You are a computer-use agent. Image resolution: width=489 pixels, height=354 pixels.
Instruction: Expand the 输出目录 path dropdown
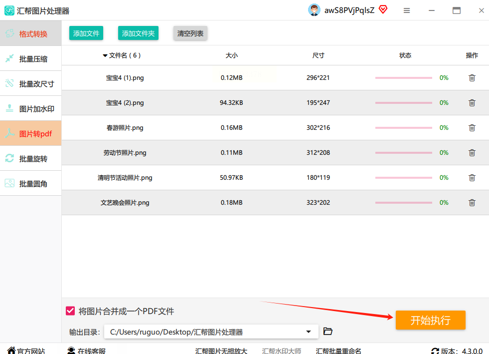(x=309, y=332)
